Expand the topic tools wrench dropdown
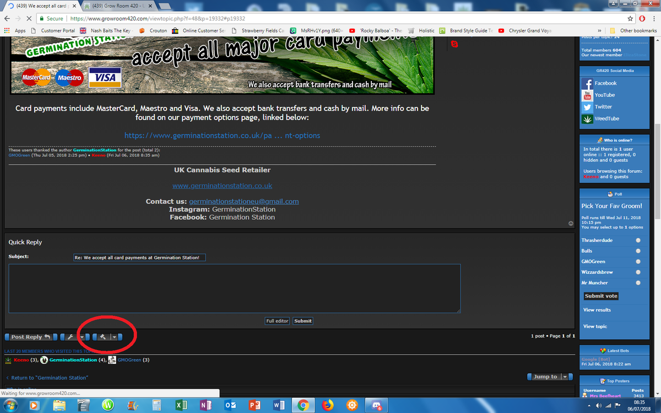 pos(82,337)
